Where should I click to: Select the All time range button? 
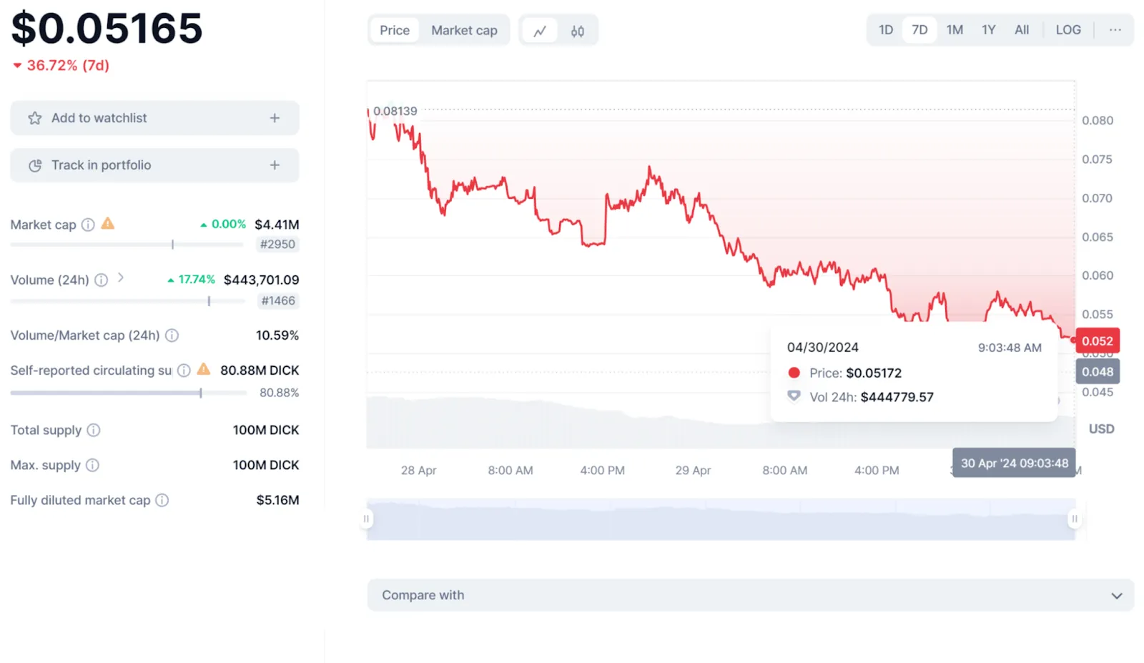pos(1022,30)
